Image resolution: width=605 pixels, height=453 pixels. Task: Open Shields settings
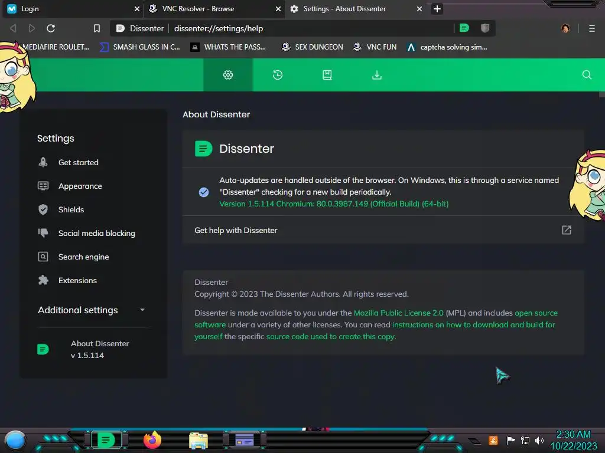71,209
